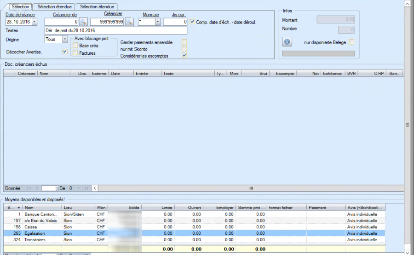Click the blue info icon in Infos panel

tap(287, 42)
